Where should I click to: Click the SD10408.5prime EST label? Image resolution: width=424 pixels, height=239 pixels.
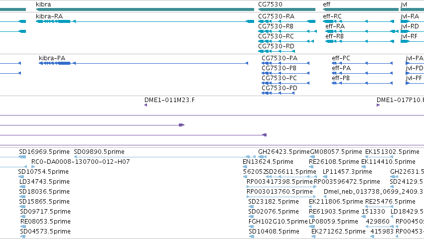pyautogui.click(x=274, y=232)
